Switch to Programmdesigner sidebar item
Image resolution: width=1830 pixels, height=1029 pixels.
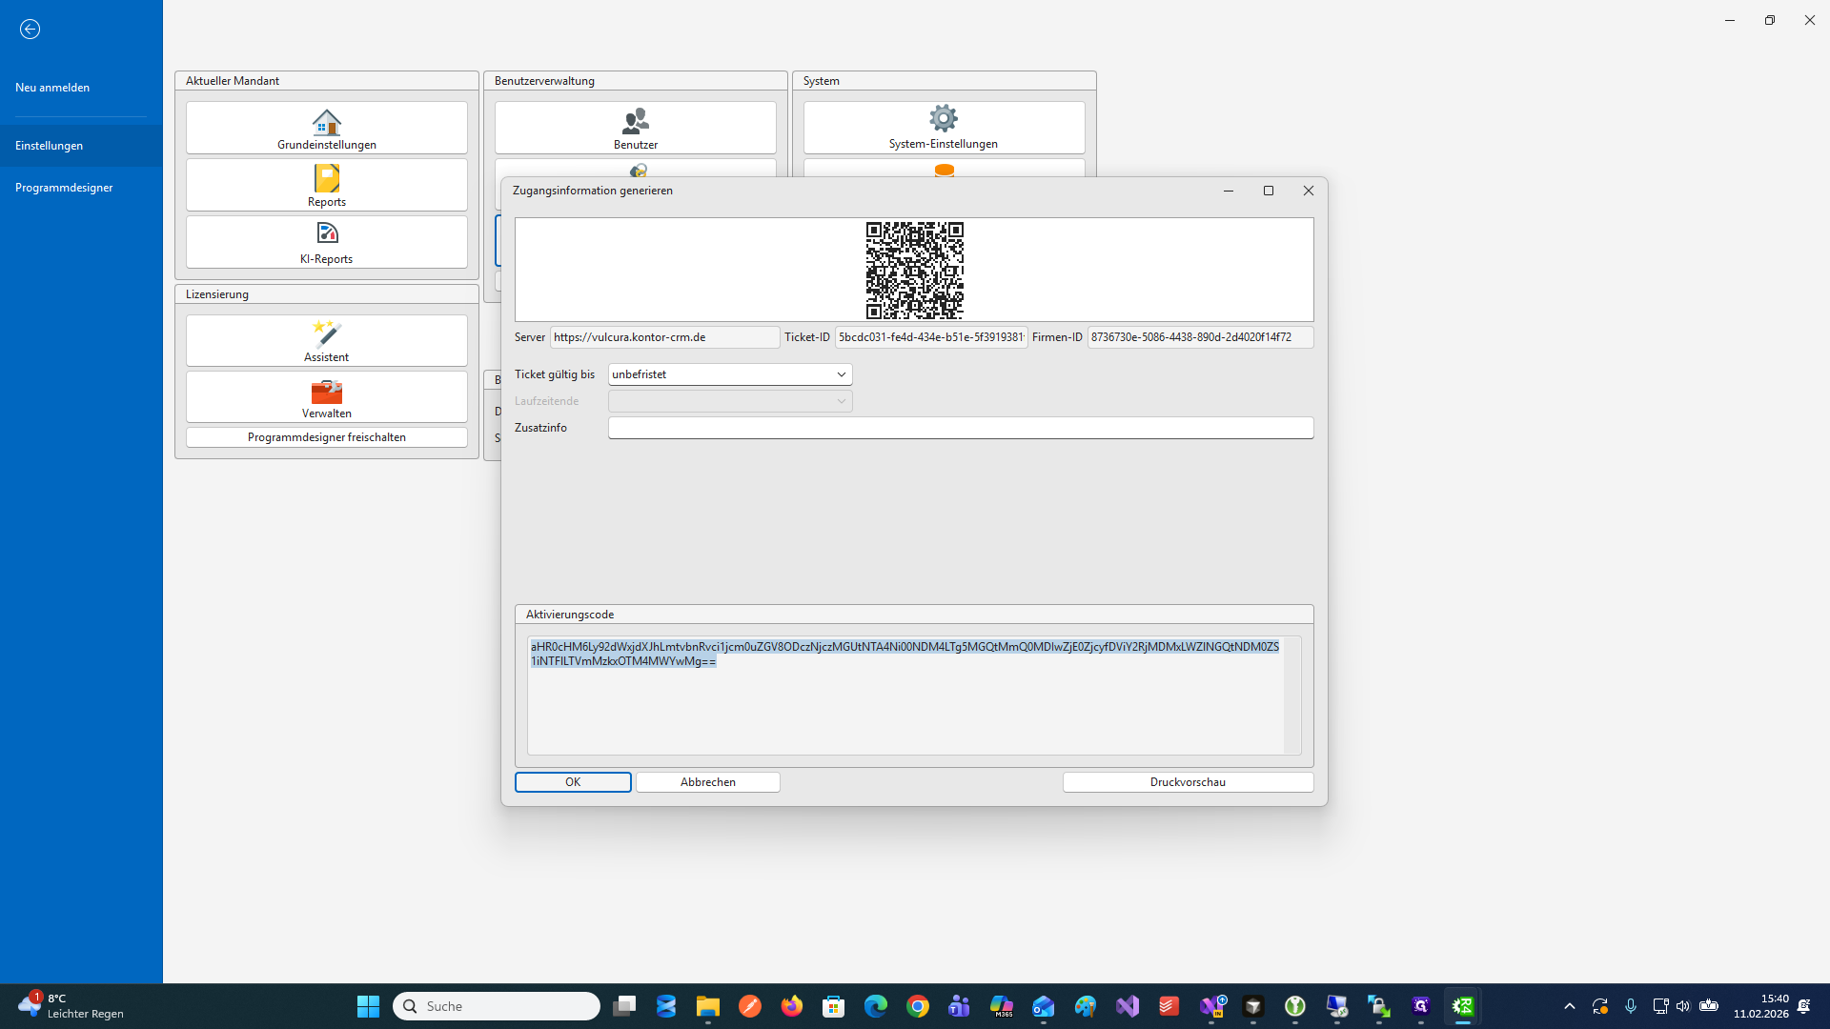[64, 188]
